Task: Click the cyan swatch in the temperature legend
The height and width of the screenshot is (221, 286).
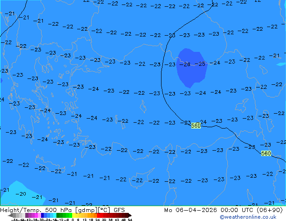Action: click(55, 215)
